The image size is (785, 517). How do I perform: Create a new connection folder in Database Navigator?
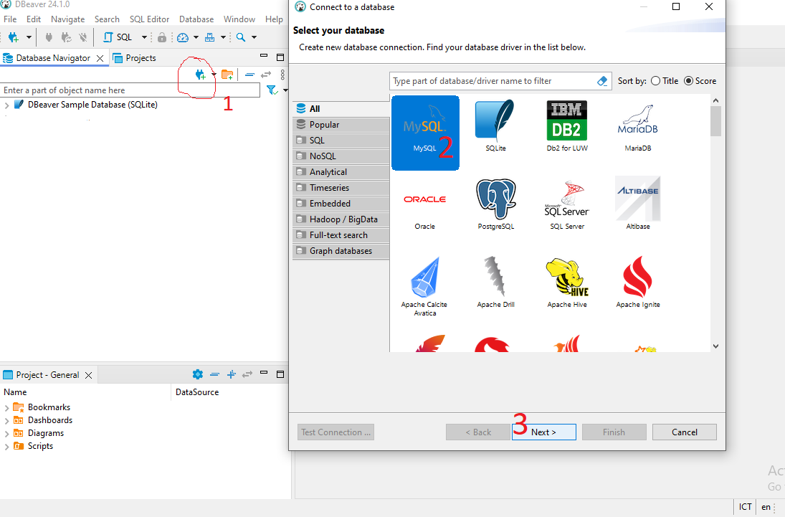pyautogui.click(x=227, y=74)
